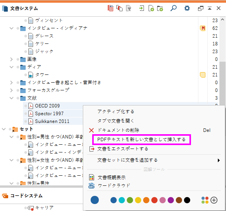Viewport: 226px width, 211px height.
Task: Choose 文書をエクスポートする from context menu
Action: coord(123,149)
